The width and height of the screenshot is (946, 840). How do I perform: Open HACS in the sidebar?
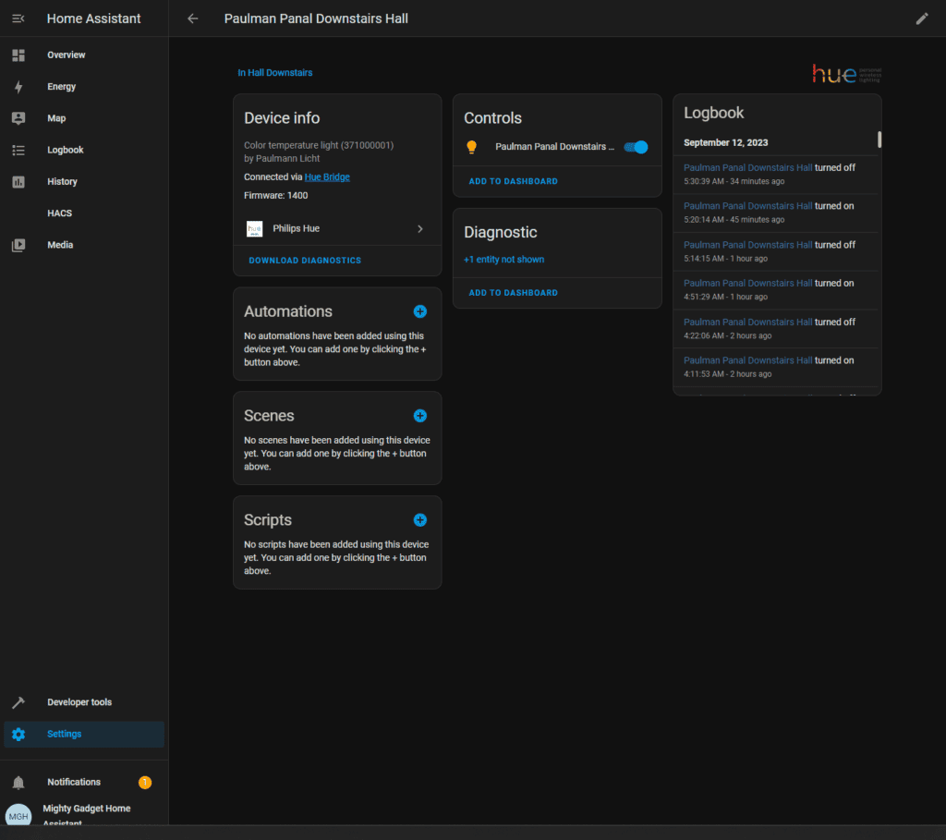click(59, 213)
